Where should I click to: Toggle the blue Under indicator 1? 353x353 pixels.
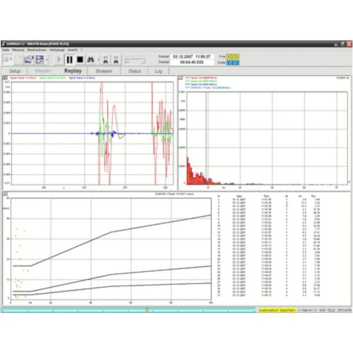point(228,62)
